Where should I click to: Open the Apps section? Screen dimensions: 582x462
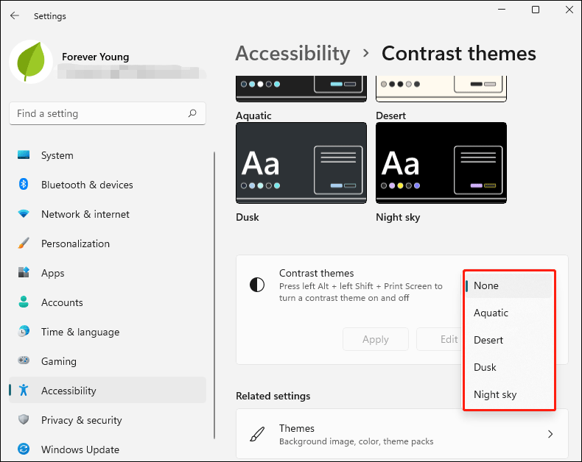tap(108, 272)
